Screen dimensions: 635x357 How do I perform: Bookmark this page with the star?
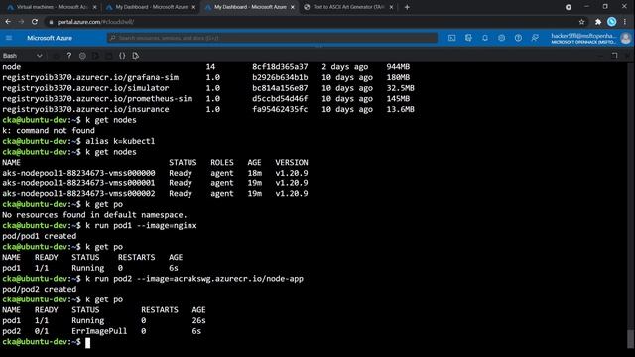coord(582,22)
